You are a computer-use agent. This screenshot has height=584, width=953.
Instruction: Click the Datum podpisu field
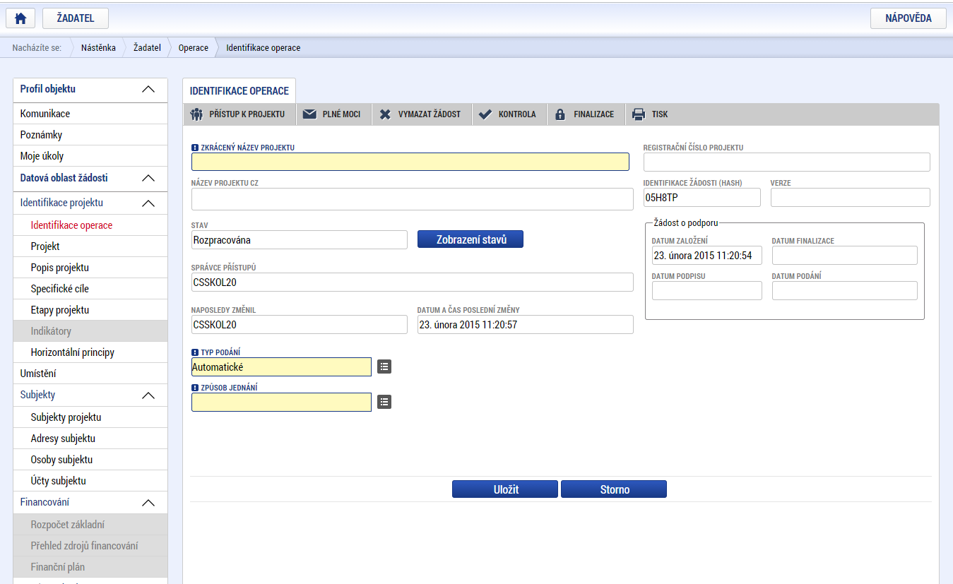(x=707, y=290)
